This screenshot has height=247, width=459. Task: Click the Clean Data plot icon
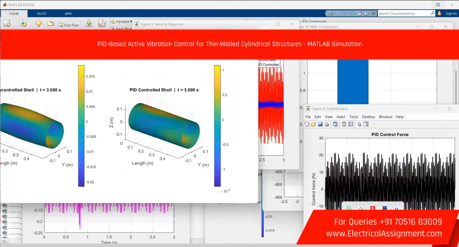(102, 23)
